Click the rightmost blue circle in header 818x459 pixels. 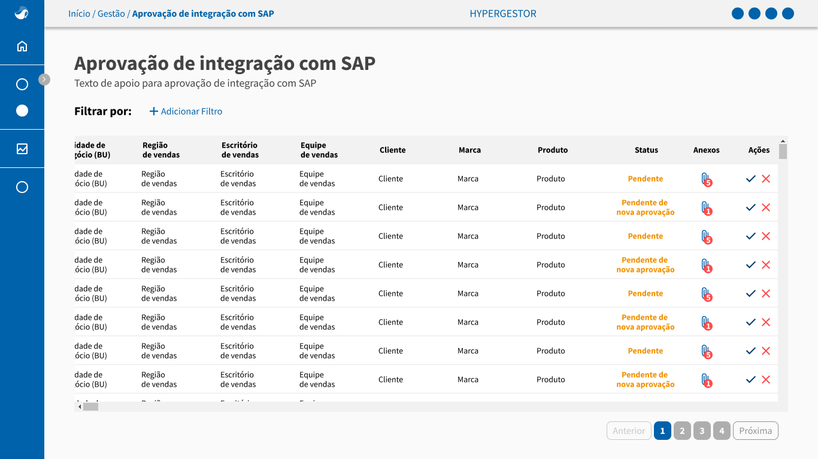788,13
